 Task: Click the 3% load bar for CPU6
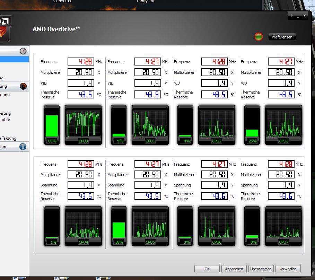click(185, 226)
